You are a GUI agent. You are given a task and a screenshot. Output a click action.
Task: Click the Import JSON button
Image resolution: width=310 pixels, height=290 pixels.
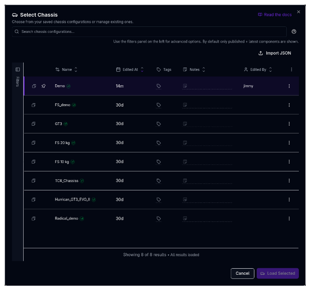pos(275,53)
